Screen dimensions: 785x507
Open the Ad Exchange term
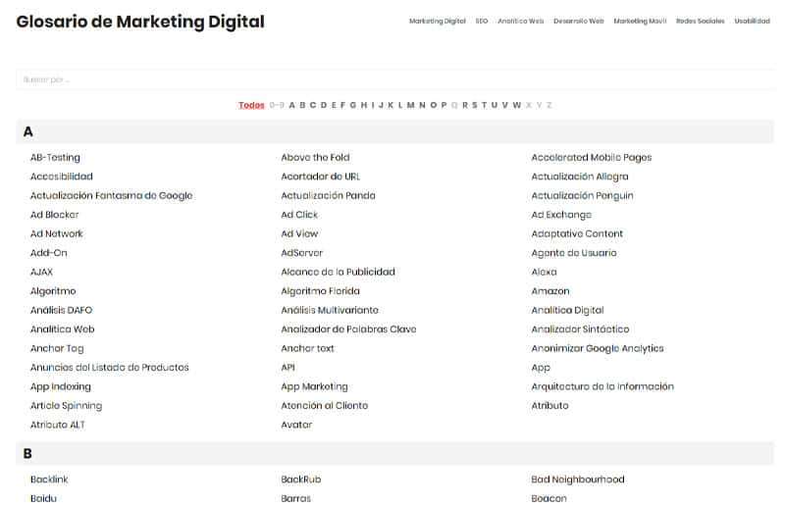point(561,215)
